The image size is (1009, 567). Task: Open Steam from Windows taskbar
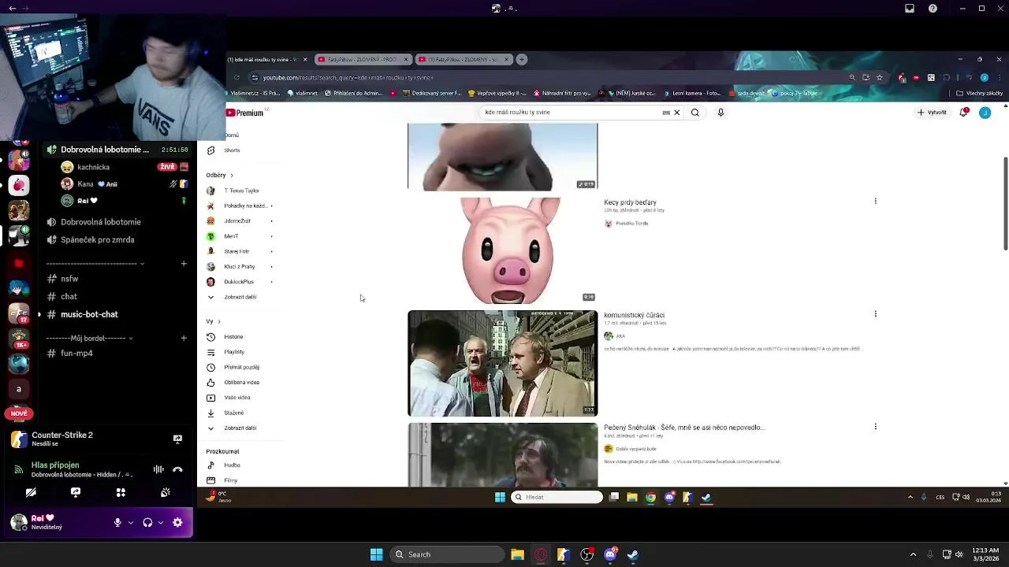(x=633, y=554)
